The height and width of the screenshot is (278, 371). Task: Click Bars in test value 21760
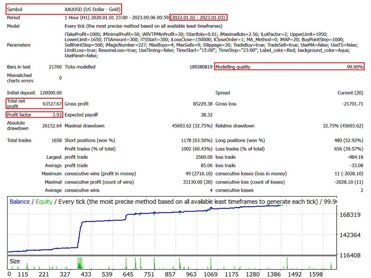point(55,67)
